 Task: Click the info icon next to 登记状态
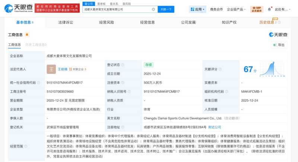pos(123,65)
